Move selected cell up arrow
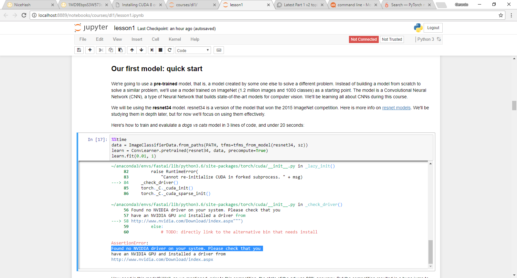 coord(132,50)
